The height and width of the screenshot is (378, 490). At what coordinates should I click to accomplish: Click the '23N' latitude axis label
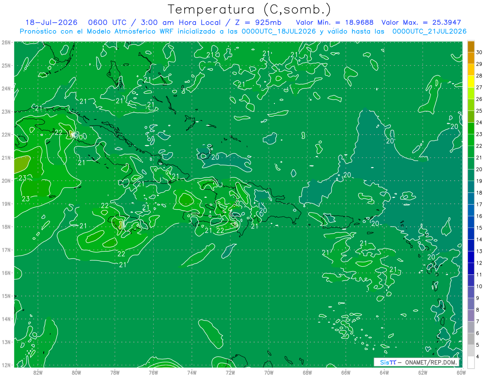6,111
